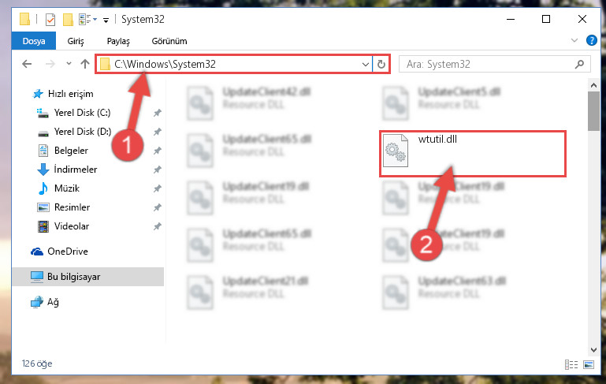Click the vertical scrollbar thumb
Screen dimensions: 606x384
(x=593, y=111)
